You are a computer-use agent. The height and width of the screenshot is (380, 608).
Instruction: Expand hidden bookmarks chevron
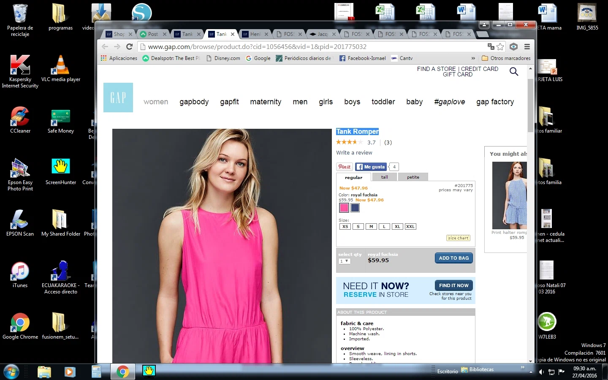point(473,58)
